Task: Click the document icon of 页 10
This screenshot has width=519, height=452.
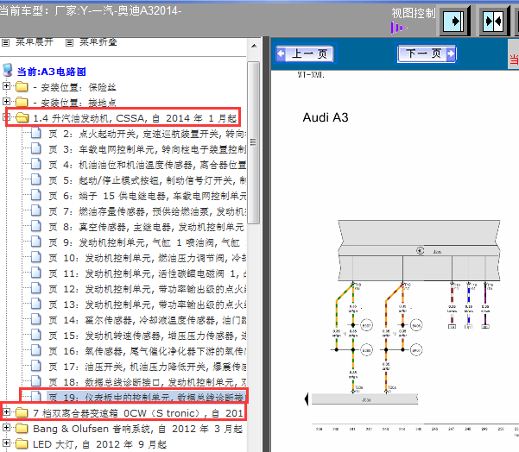Action: click(x=35, y=258)
